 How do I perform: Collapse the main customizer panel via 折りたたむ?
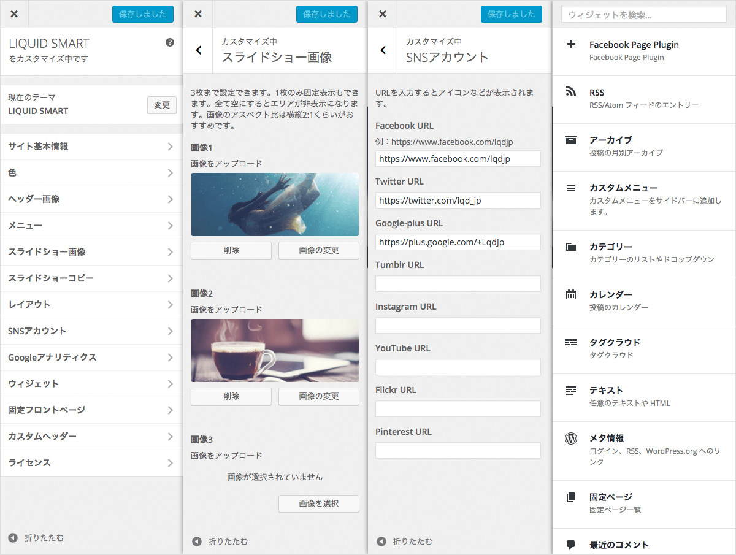click(36, 538)
